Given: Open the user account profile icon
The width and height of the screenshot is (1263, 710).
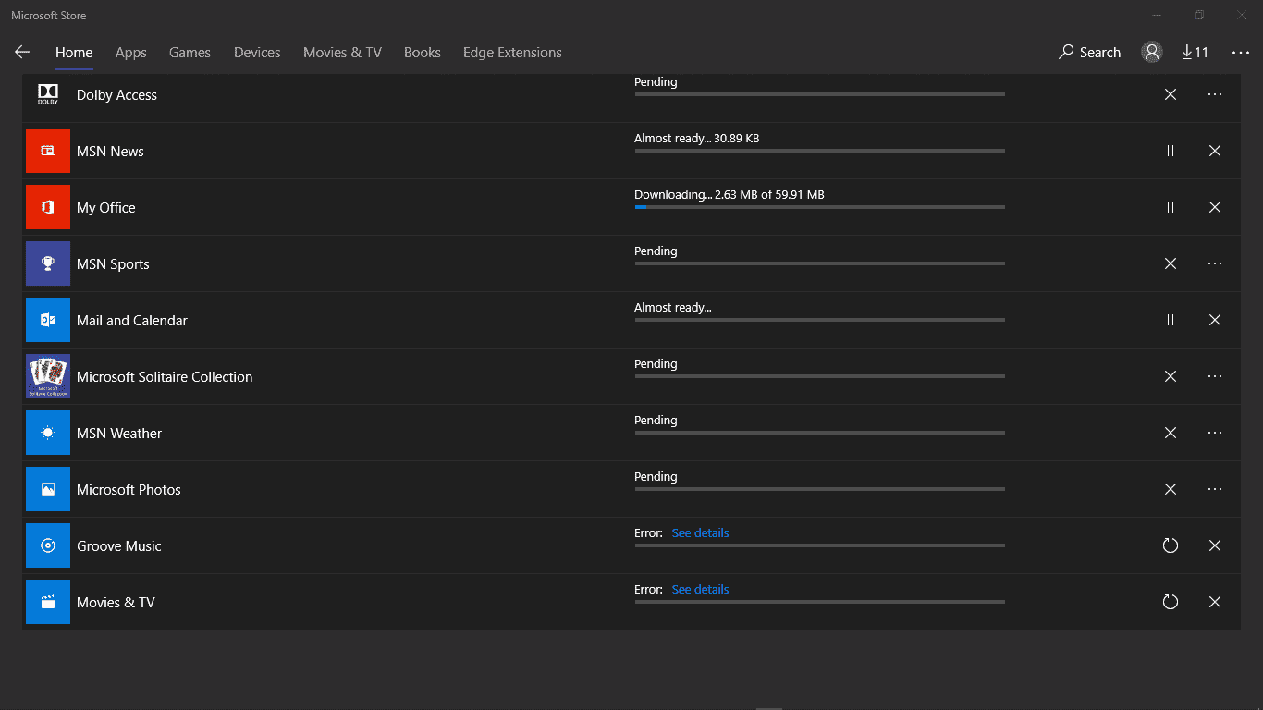Looking at the screenshot, I should [x=1152, y=53].
